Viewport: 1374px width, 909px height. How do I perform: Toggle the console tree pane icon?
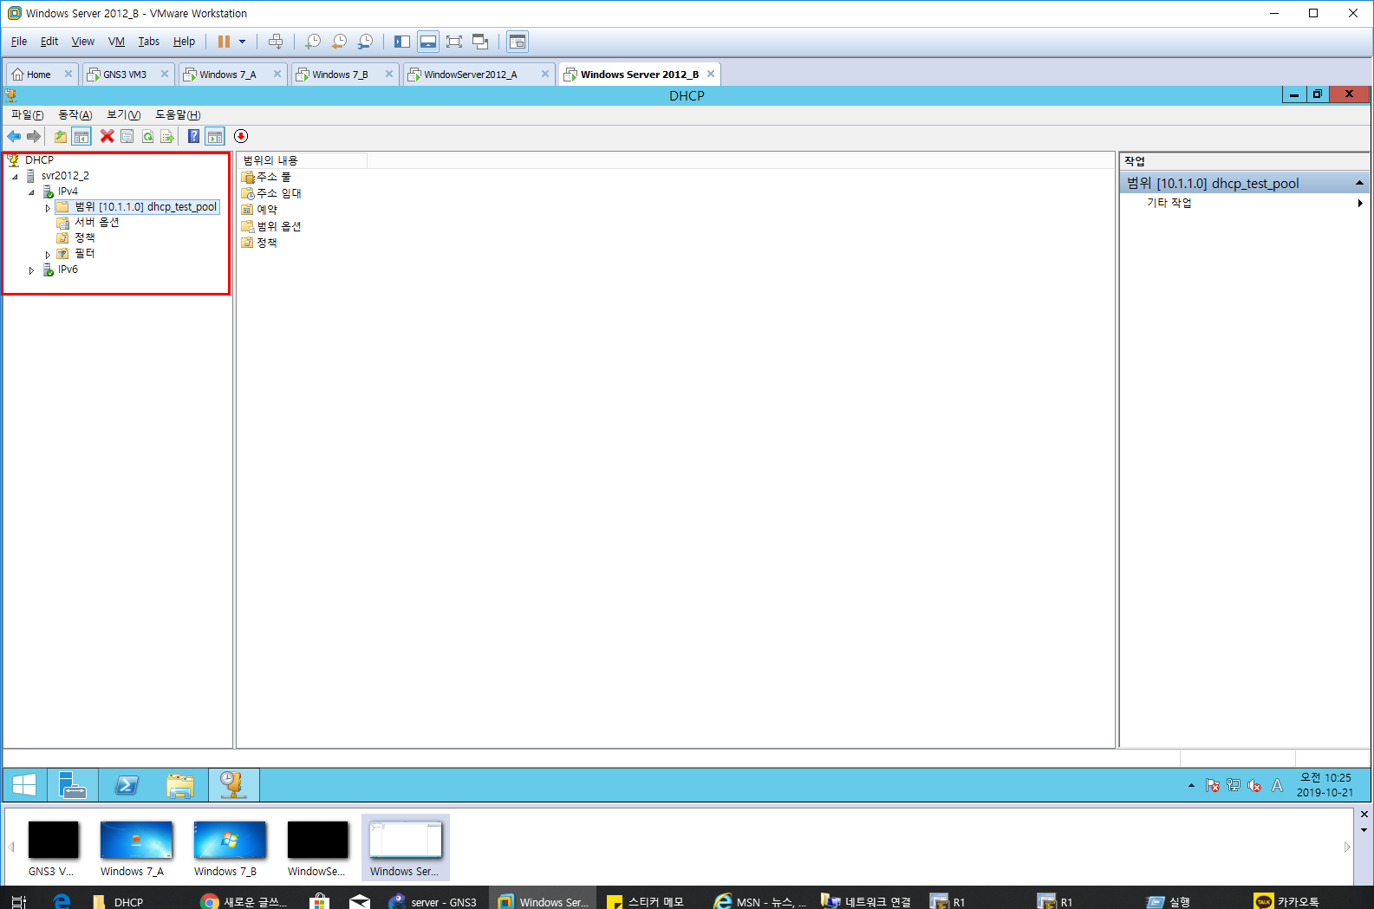(x=81, y=136)
